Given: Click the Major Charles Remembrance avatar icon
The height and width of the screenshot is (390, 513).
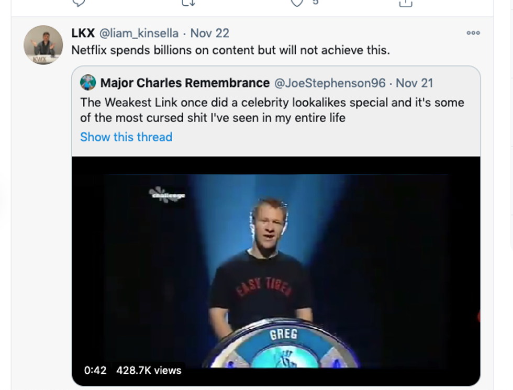Looking at the screenshot, I should click(88, 83).
